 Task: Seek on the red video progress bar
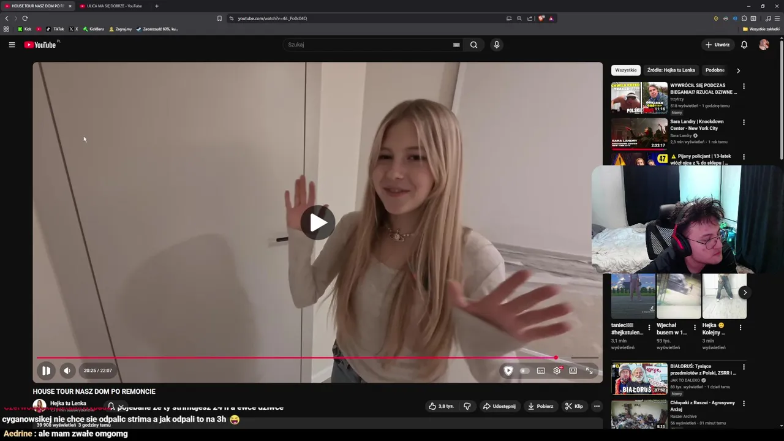point(296,358)
